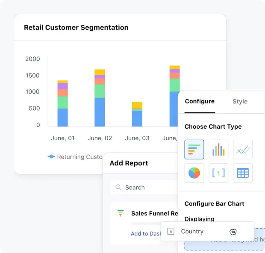This screenshot has height=253, width=265.
Task: Open the Style tab
Action: [x=240, y=101]
